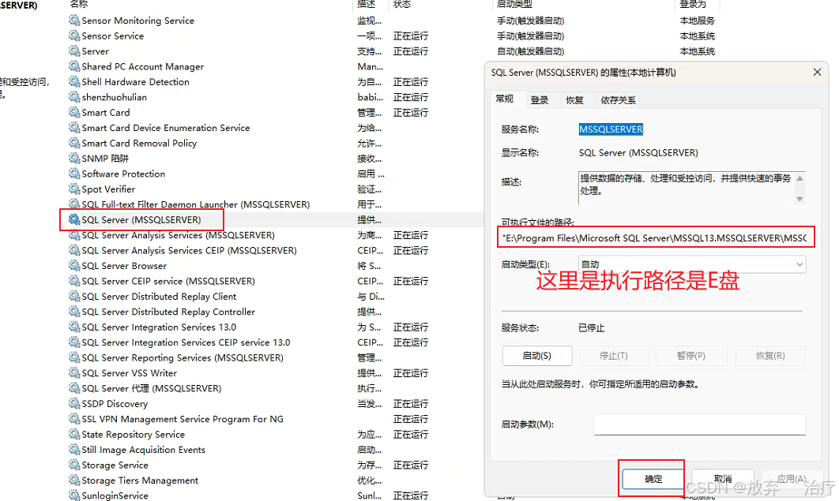
Task: Click 手动(触发器启动) for Sensor Monitoring Service
Action: [530, 21]
